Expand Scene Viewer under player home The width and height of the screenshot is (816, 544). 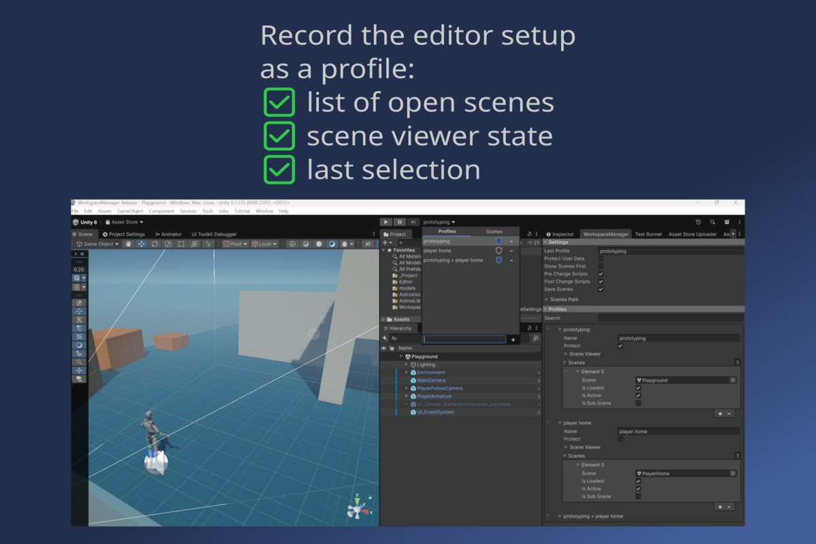click(566, 447)
